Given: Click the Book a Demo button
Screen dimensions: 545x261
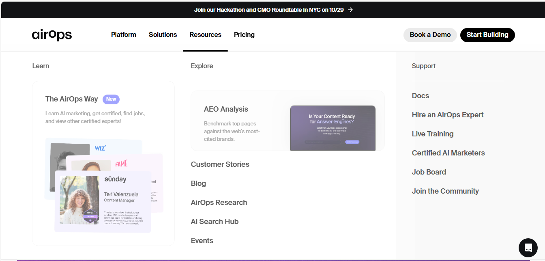Looking at the screenshot, I should point(430,35).
